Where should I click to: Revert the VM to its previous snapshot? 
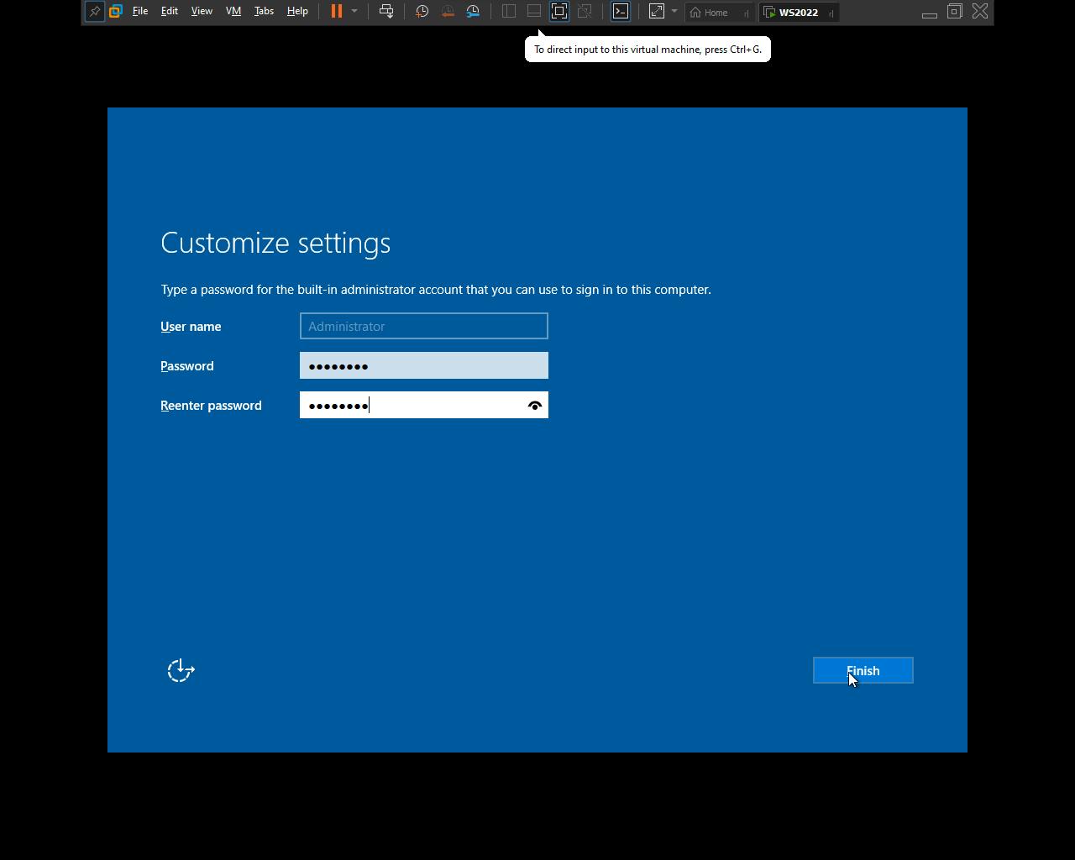448,12
